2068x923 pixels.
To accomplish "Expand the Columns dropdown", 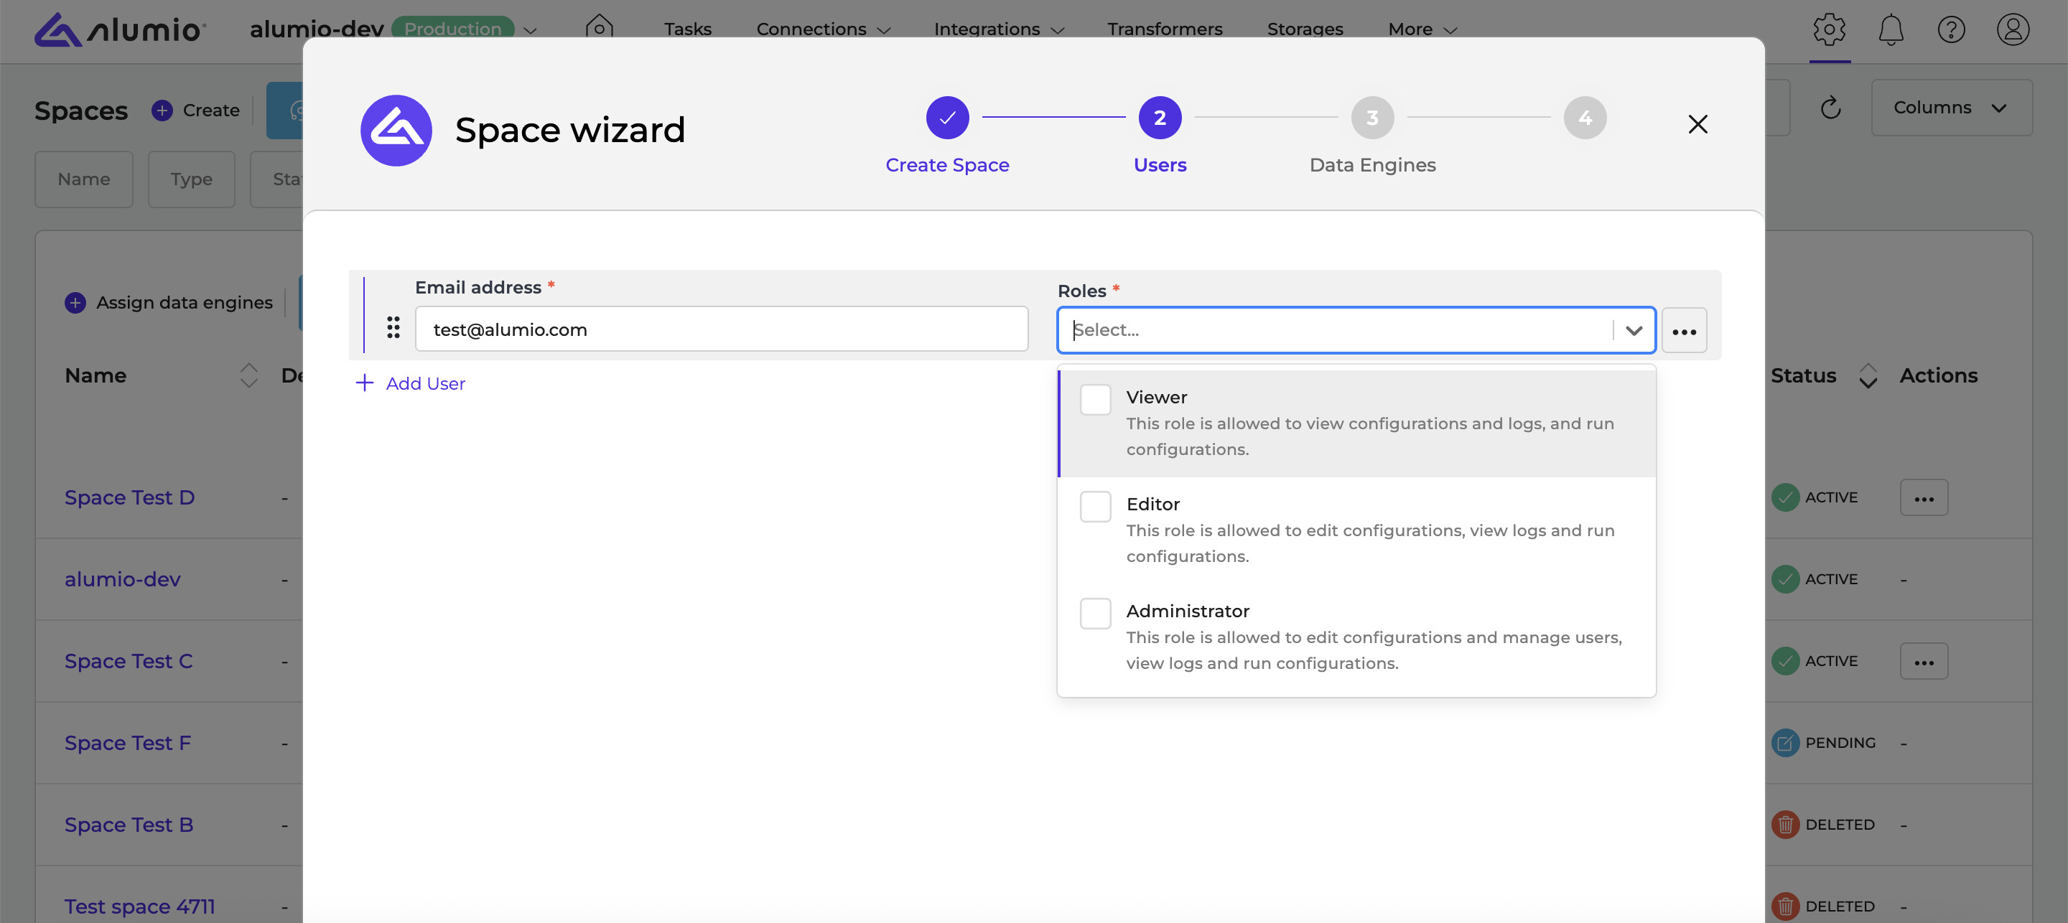I will click(1951, 108).
